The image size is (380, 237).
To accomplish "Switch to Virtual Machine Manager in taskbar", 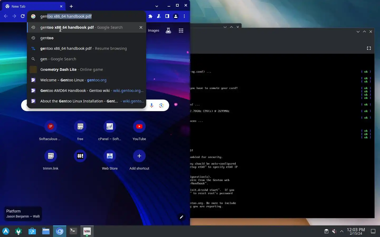I will (87, 231).
